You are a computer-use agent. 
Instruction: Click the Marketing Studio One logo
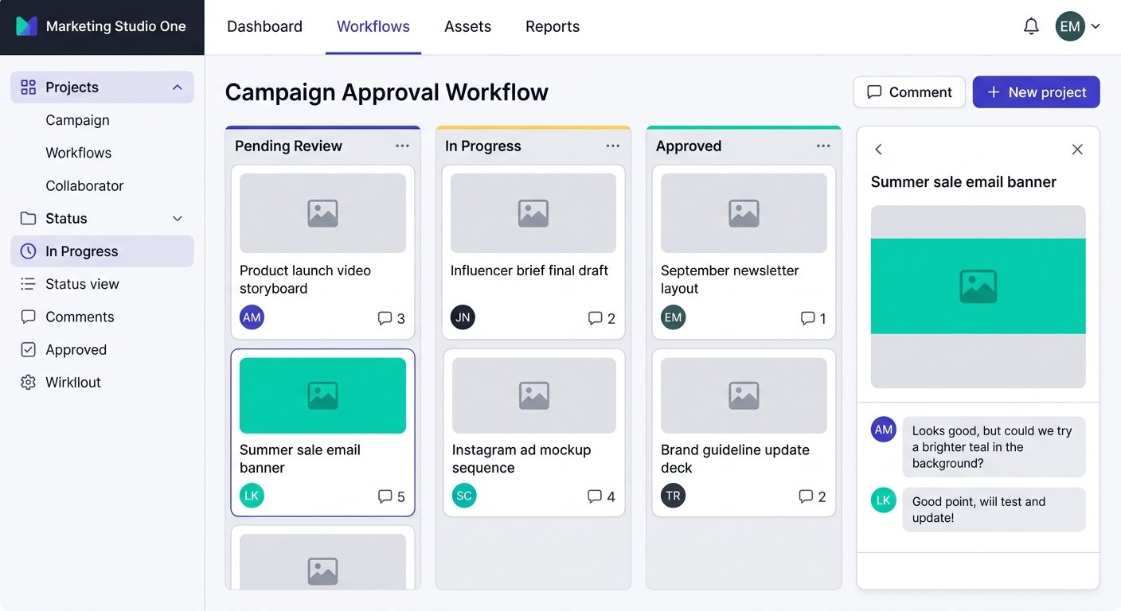pyautogui.click(x=26, y=26)
